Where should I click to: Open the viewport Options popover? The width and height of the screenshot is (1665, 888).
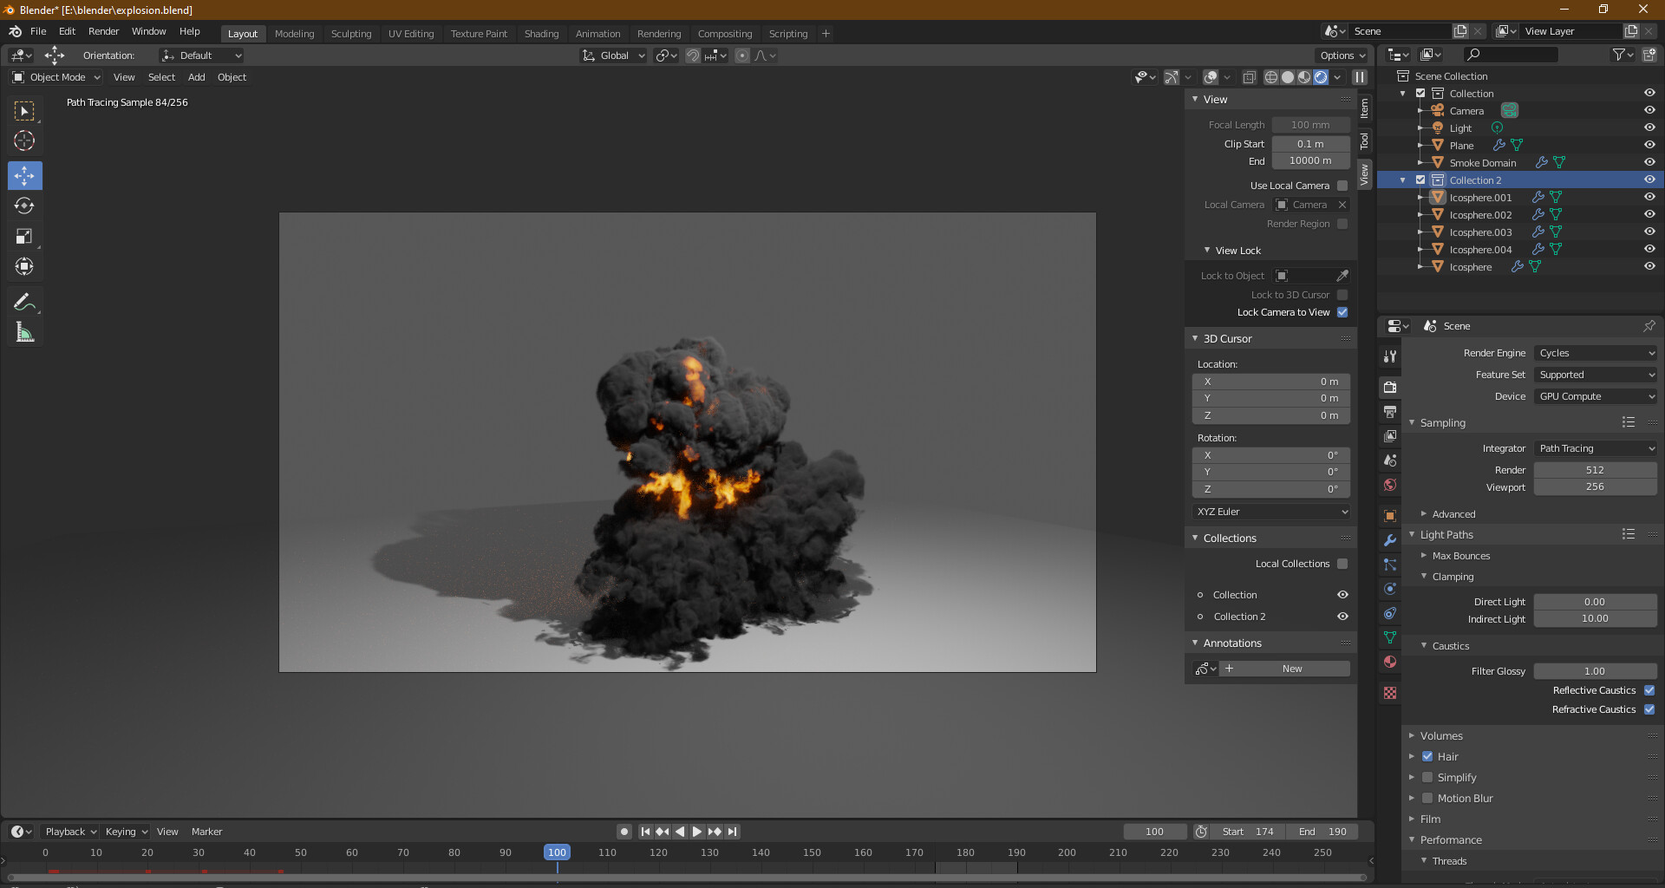[x=1341, y=55]
